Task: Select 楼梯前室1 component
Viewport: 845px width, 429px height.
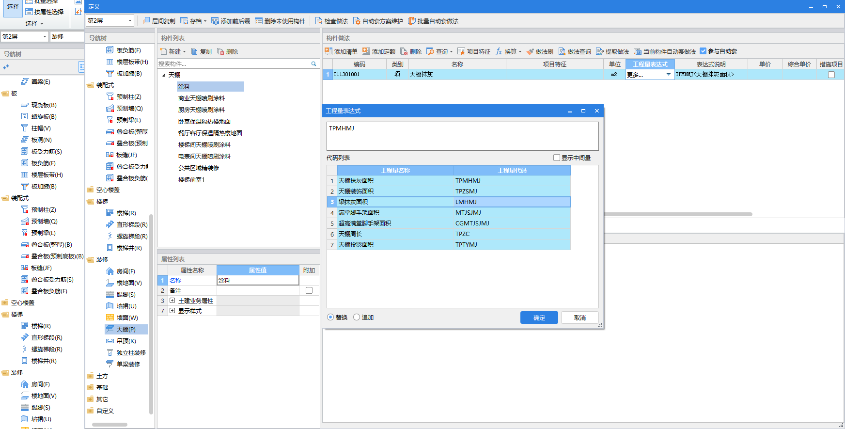Action: point(191,179)
